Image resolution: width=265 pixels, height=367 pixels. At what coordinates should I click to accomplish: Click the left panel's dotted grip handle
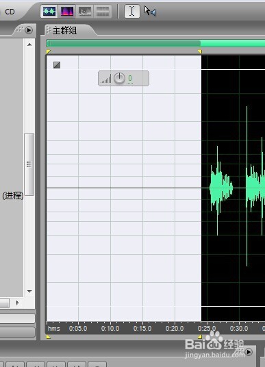tap(20, 29)
